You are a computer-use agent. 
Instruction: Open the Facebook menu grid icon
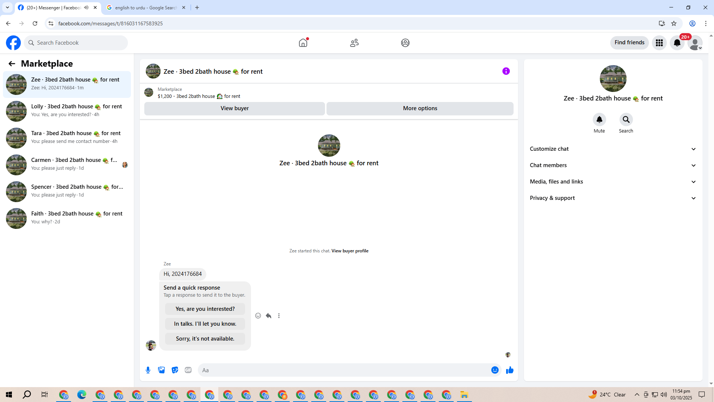(659, 43)
